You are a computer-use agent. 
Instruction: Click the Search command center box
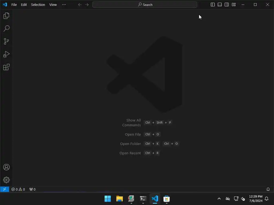(x=145, y=5)
